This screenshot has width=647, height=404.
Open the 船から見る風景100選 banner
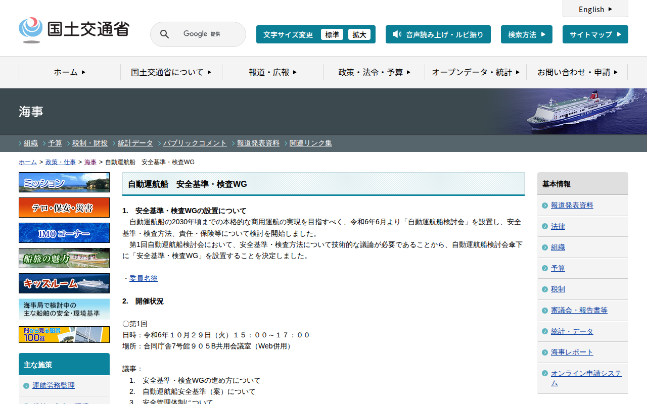pos(64,334)
